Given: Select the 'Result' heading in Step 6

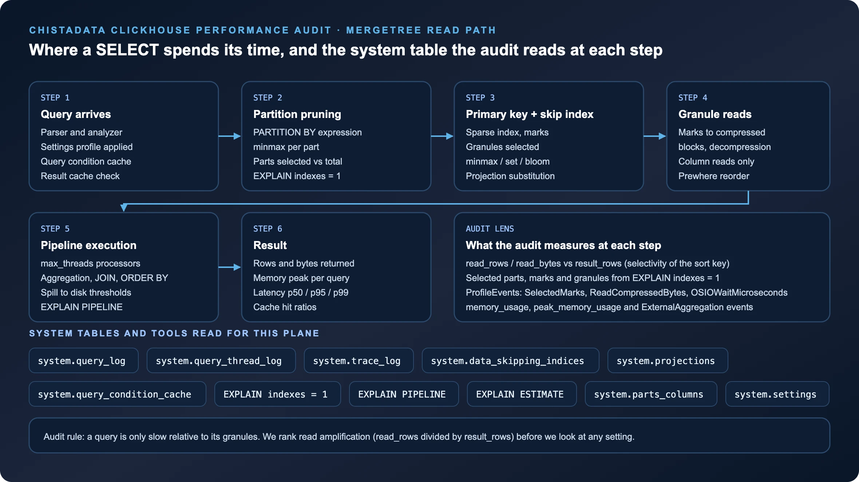Looking at the screenshot, I should pyautogui.click(x=270, y=245).
